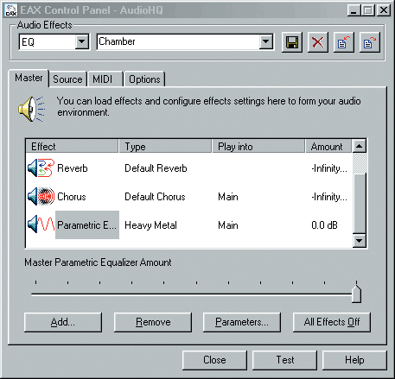The height and width of the screenshot is (379, 395).
Task: Click Main in the Chorus row
Action: [x=228, y=197]
